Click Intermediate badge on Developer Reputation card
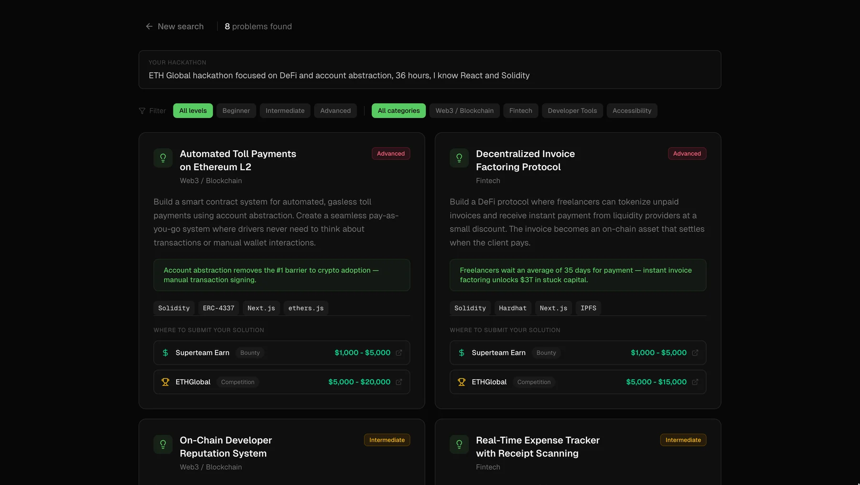This screenshot has width=860, height=485. [x=387, y=440]
